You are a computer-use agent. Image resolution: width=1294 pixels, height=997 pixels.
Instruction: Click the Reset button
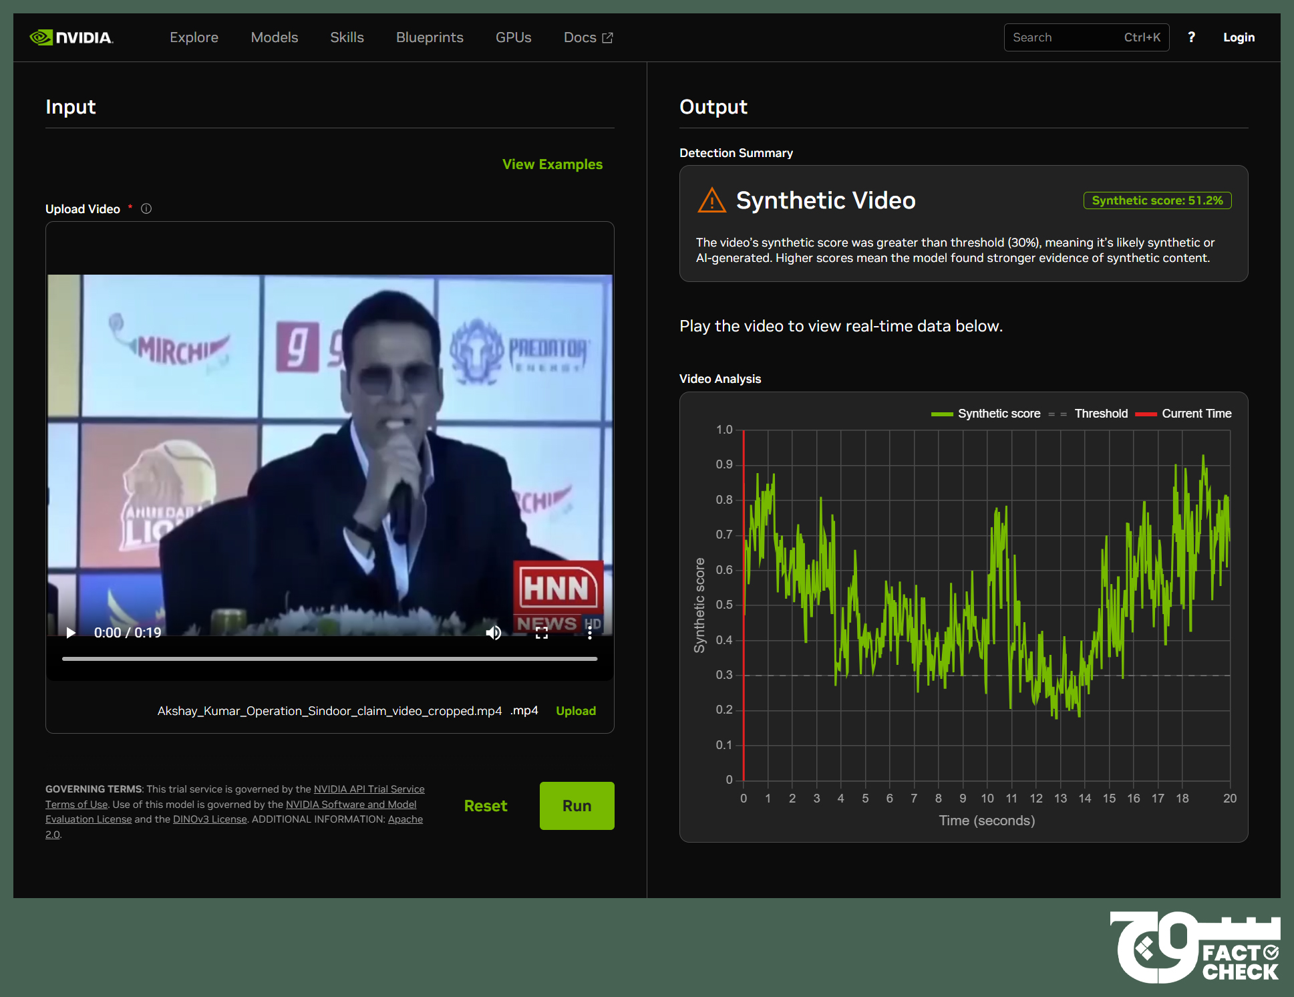(x=486, y=806)
